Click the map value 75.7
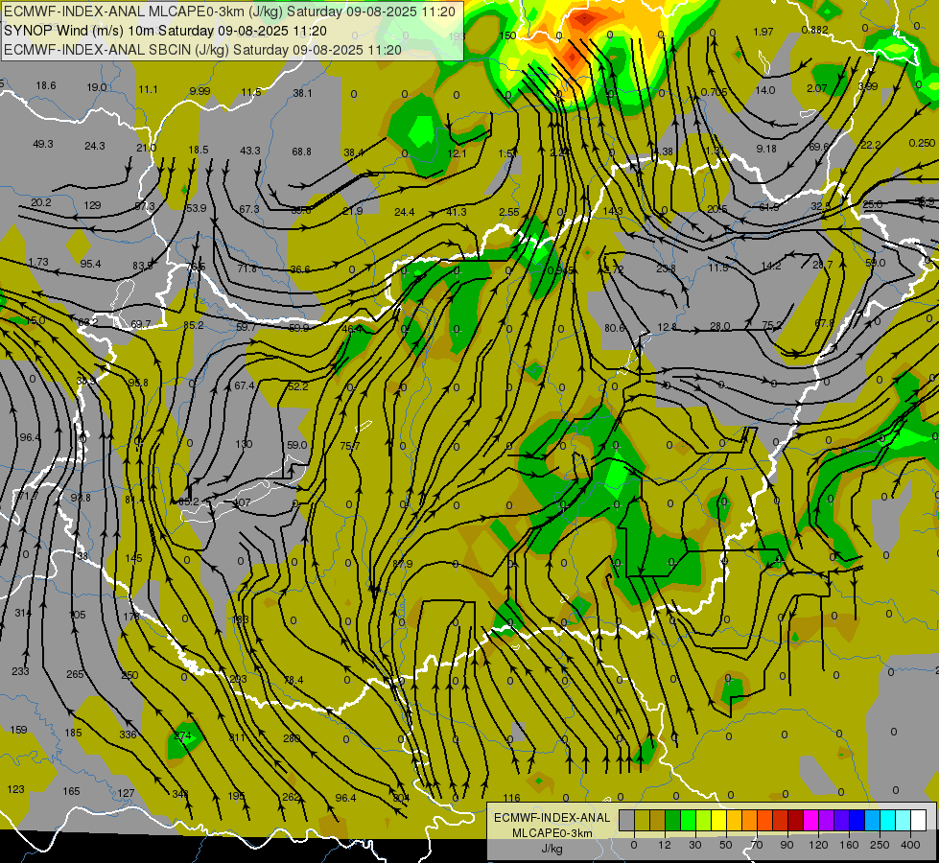Screen dimensions: 939x863 click(x=350, y=446)
